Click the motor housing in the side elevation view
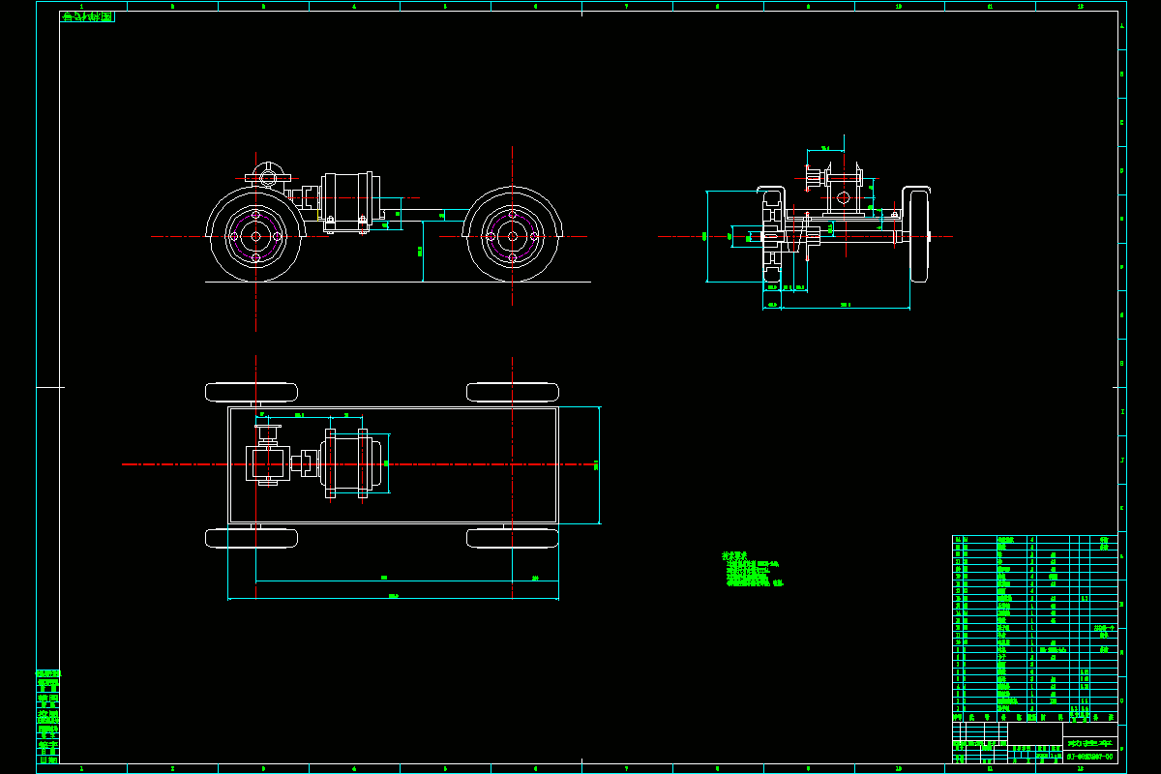 coord(350,201)
